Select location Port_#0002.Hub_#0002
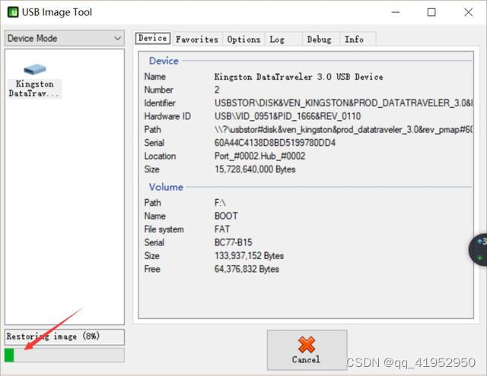 click(x=260, y=156)
